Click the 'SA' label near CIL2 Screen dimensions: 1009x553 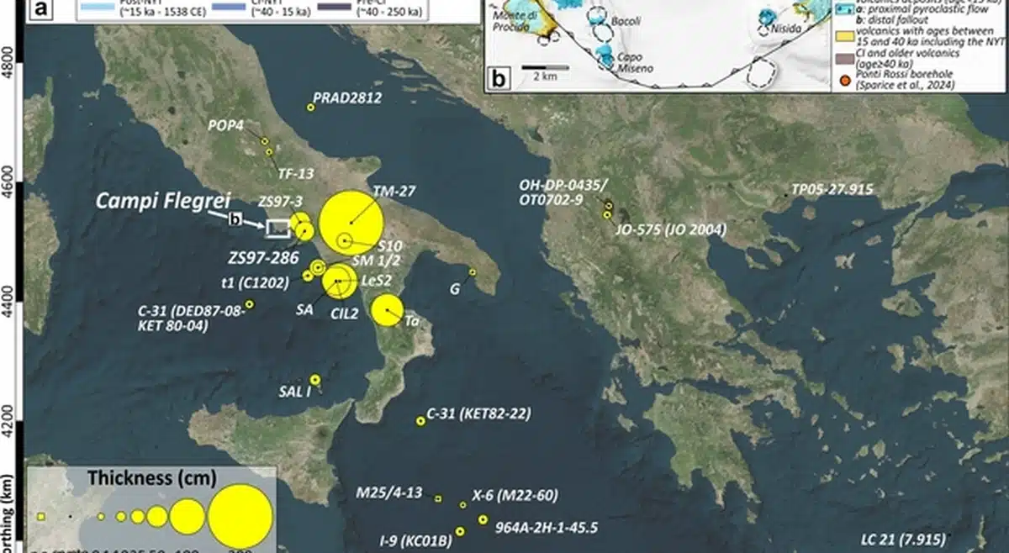coord(304,309)
